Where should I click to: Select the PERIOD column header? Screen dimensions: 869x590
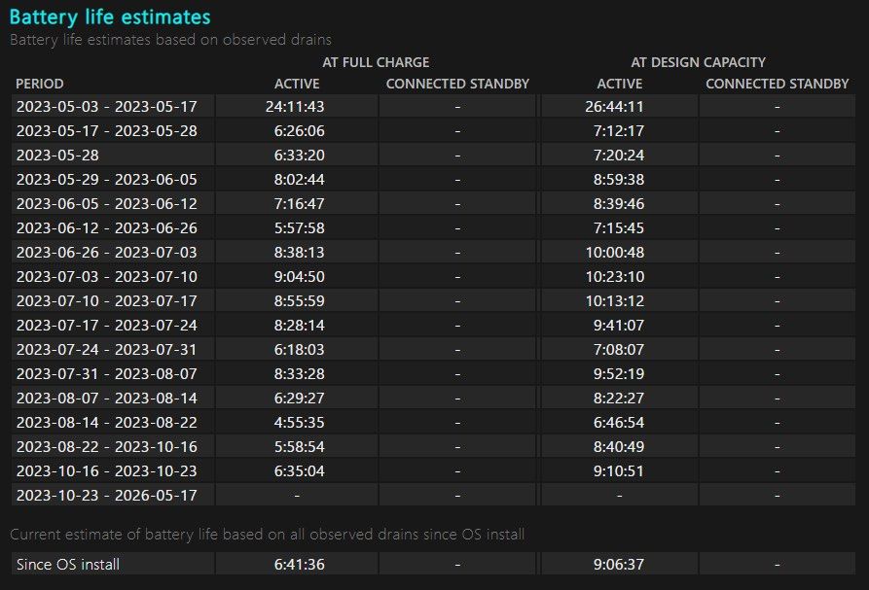point(39,84)
